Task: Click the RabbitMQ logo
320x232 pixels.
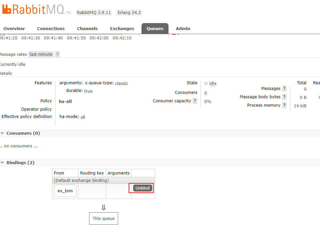Action: (x=36, y=9)
